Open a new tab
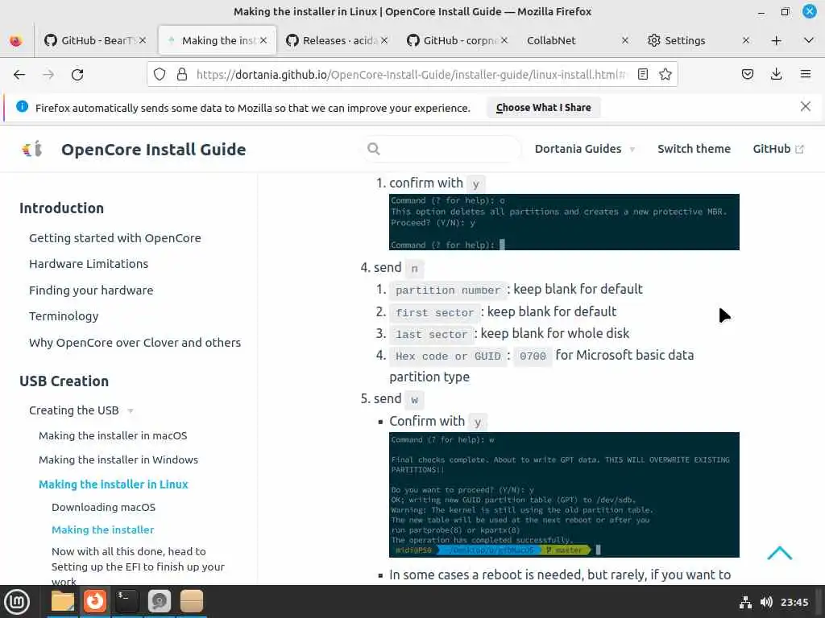The image size is (825, 618). (776, 40)
